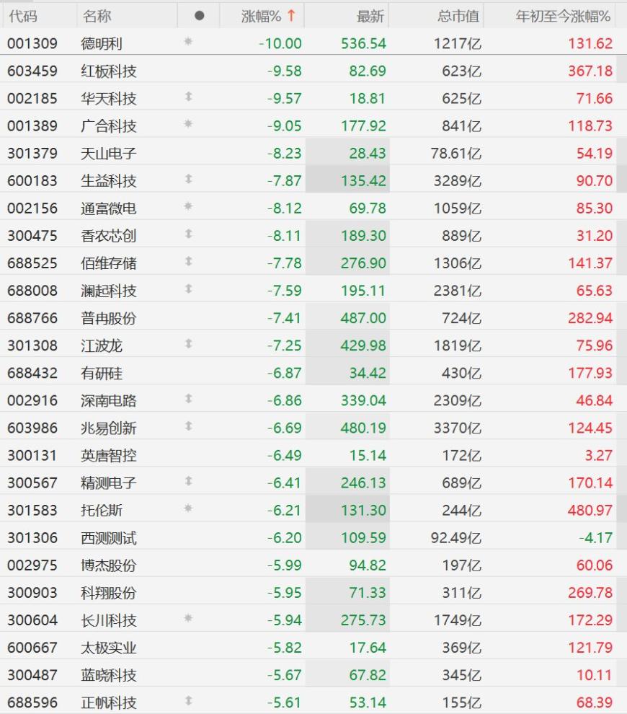Image resolution: width=627 pixels, height=714 pixels.
Task: Sort by 年初至今涨幅% column header
Action: coord(563,17)
